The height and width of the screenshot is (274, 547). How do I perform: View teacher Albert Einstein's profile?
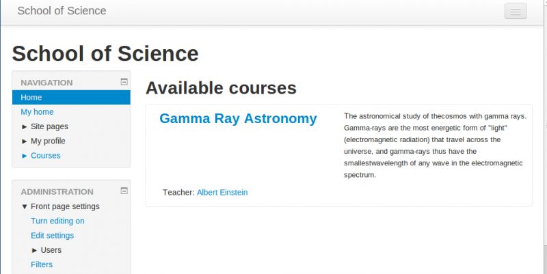[x=222, y=193]
